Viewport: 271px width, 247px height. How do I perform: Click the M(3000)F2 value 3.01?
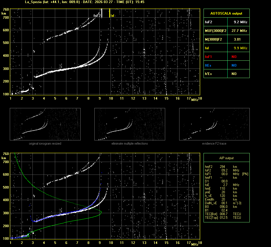click(237, 39)
